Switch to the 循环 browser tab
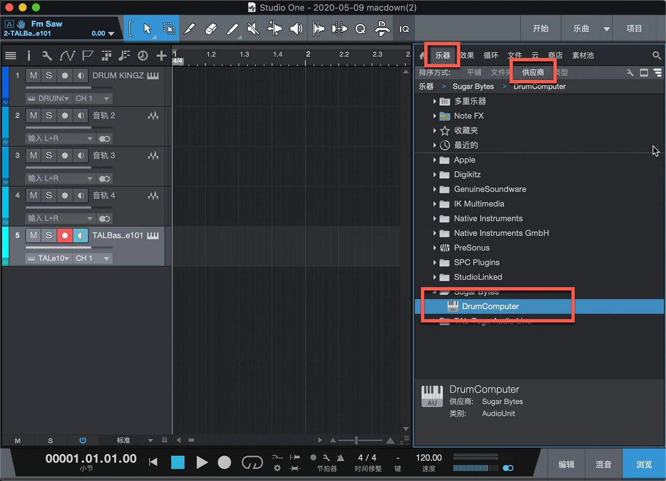The width and height of the screenshot is (666, 481). pyautogui.click(x=490, y=55)
